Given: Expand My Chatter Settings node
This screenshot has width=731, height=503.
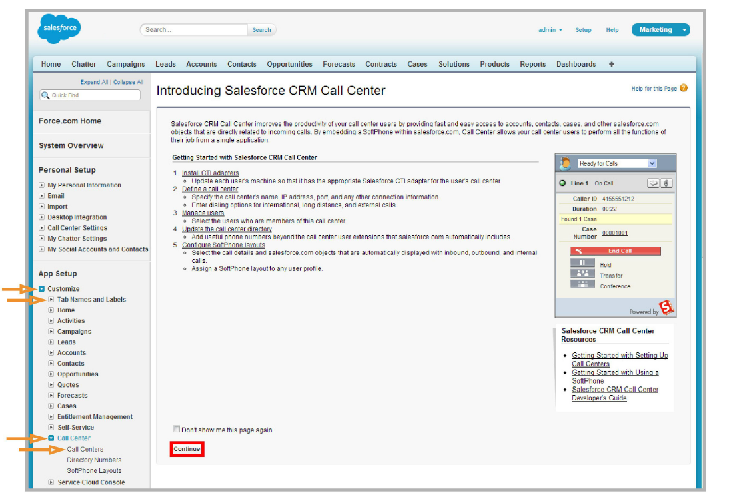Looking at the screenshot, I should tap(41, 239).
